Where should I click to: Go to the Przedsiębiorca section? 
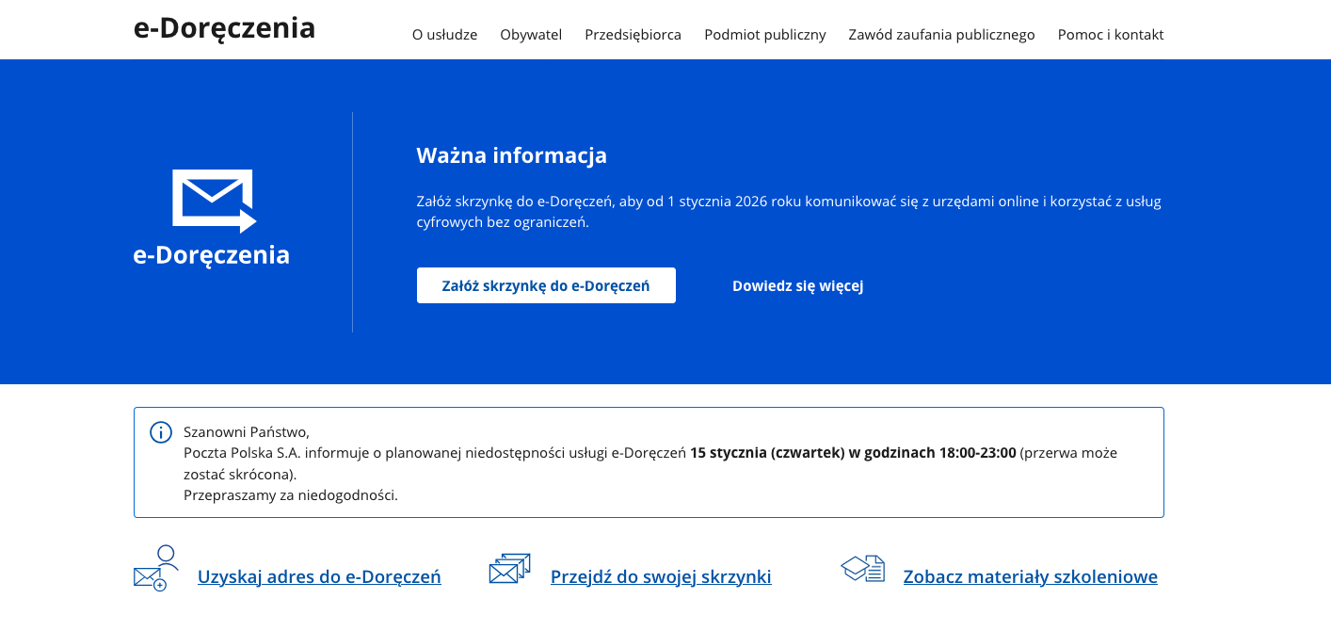coord(633,35)
